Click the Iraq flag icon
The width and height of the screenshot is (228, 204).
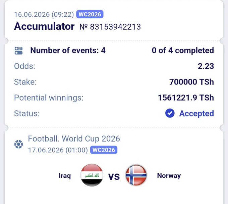tap(92, 175)
